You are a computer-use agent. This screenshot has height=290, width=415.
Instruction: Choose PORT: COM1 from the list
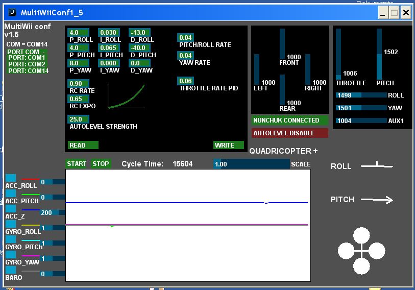coord(27,58)
